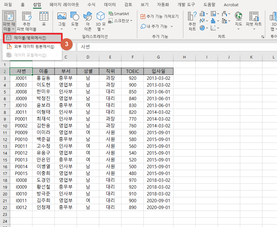The width and height of the screenshot is (277, 227).
Task: Choose 테이블/범위에서 from the PivotTable menu
Action: pos(32,38)
